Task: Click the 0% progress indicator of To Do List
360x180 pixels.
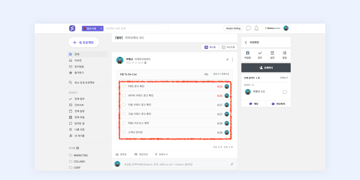Action: [x=206, y=74]
